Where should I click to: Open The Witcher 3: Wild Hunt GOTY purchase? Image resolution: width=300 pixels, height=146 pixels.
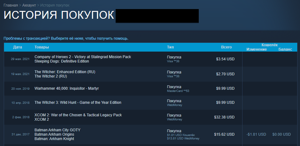point(78,102)
